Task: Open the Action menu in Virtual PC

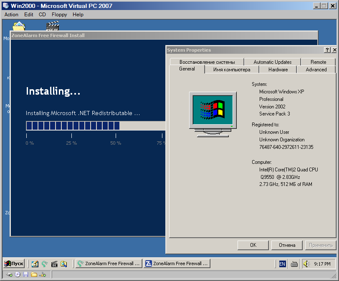Action: coord(11,15)
